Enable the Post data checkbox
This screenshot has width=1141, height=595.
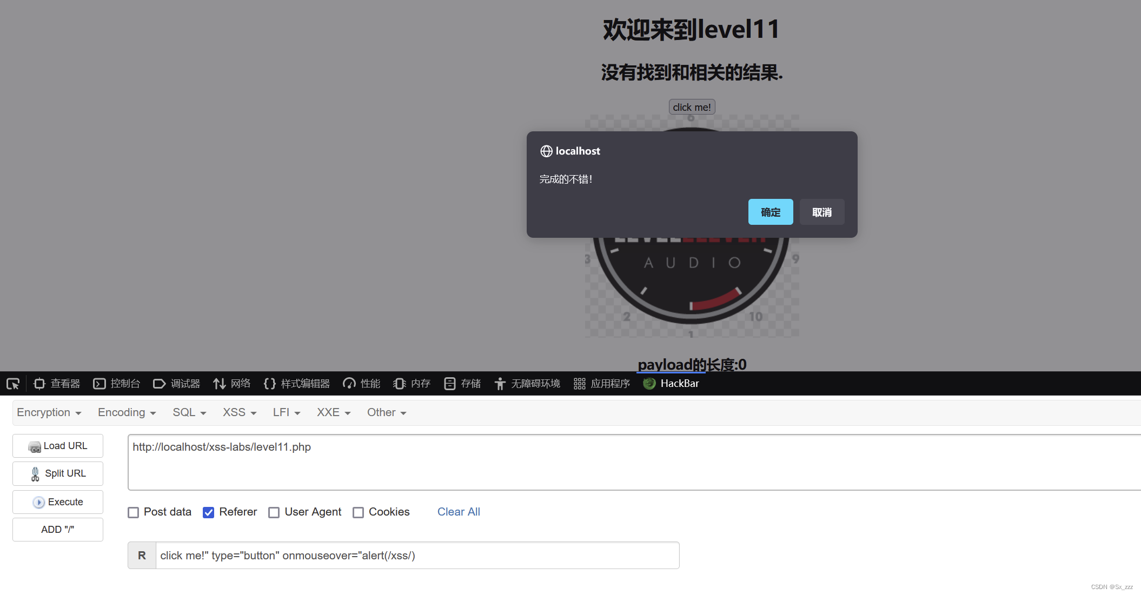click(x=133, y=512)
